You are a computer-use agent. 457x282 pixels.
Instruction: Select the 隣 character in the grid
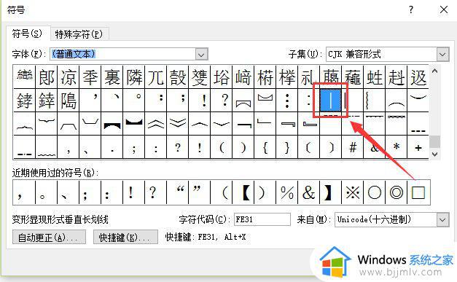[134, 77]
